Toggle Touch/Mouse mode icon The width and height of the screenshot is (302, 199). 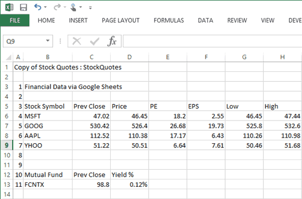[x=73, y=8]
